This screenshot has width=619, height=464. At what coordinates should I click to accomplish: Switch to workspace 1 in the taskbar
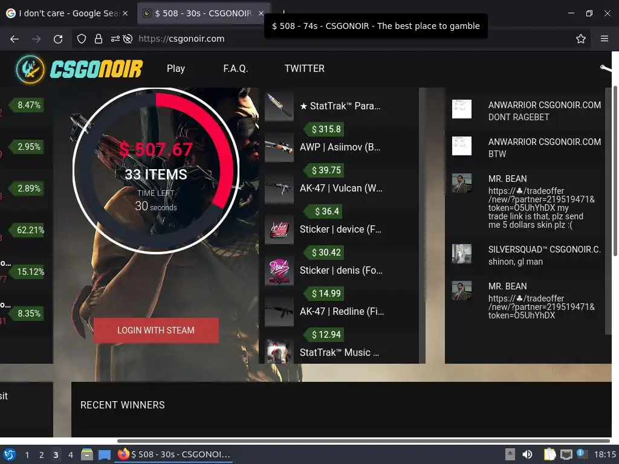point(27,455)
